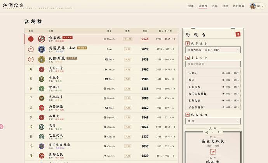
Task: Click avatar of the rank 11 player
Action: coord(42,137)
